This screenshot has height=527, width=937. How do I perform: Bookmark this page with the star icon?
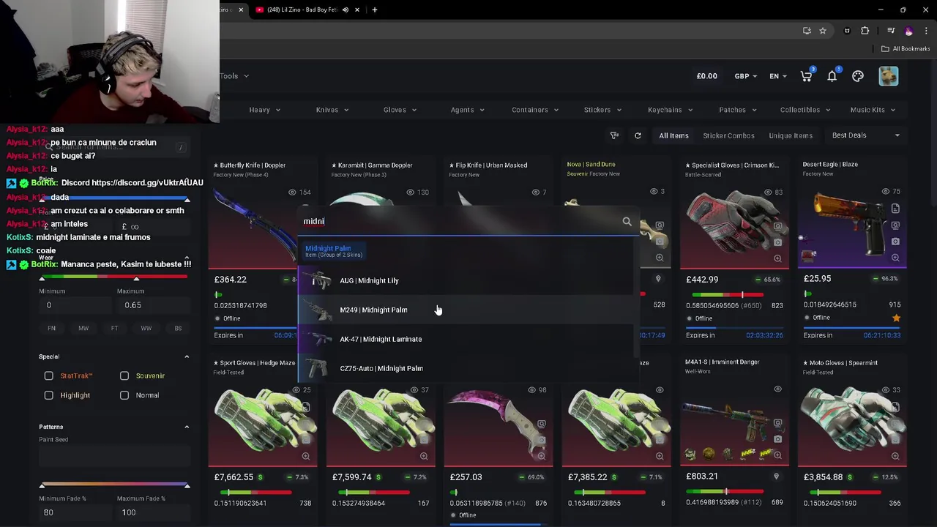(x=823, y=31)
